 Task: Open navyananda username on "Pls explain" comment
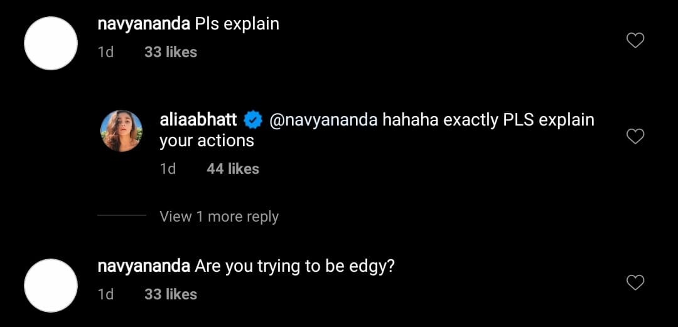pyautogui.click(x=144, y=24)
